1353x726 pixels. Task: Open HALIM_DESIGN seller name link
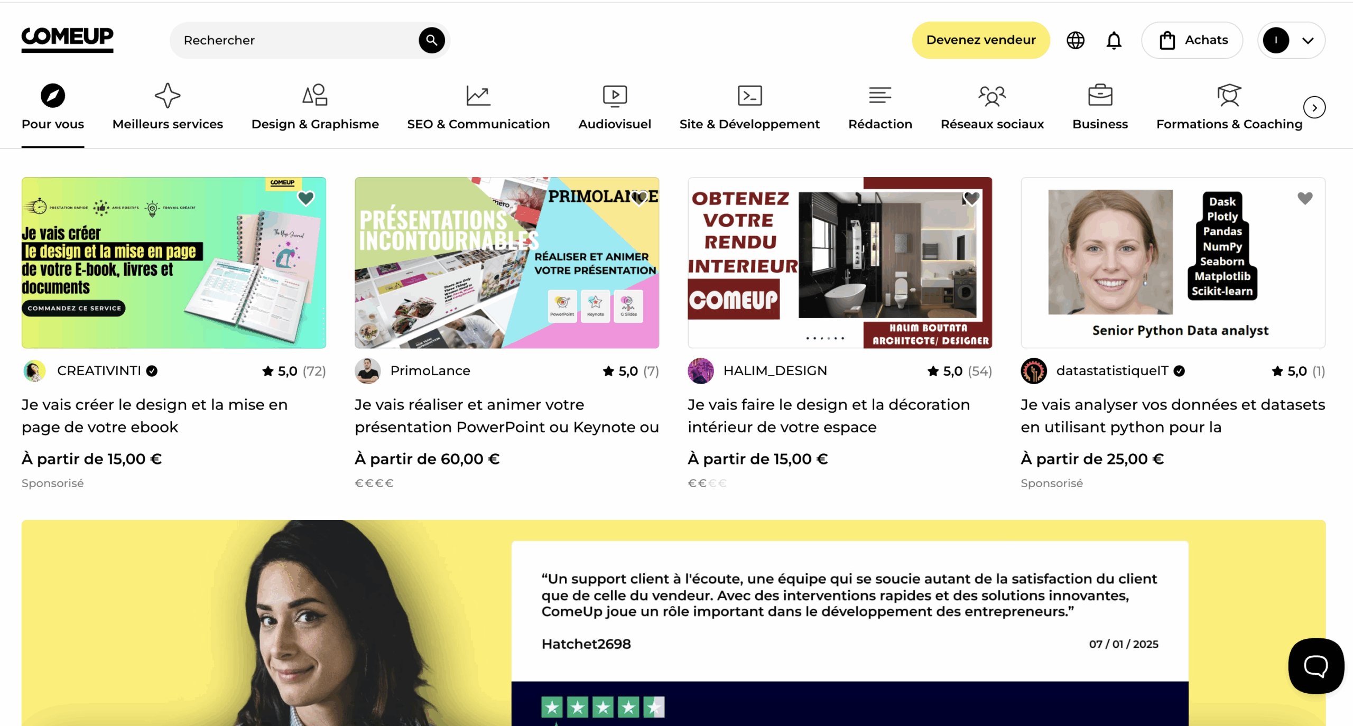click(775, 371)
